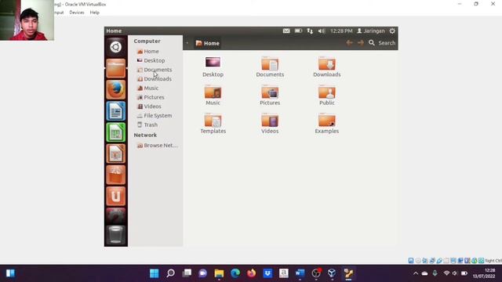Open the session gear menu in Ubuntu panel
Viewport: 502px width, 282px height.
click(x=392, y=31)
